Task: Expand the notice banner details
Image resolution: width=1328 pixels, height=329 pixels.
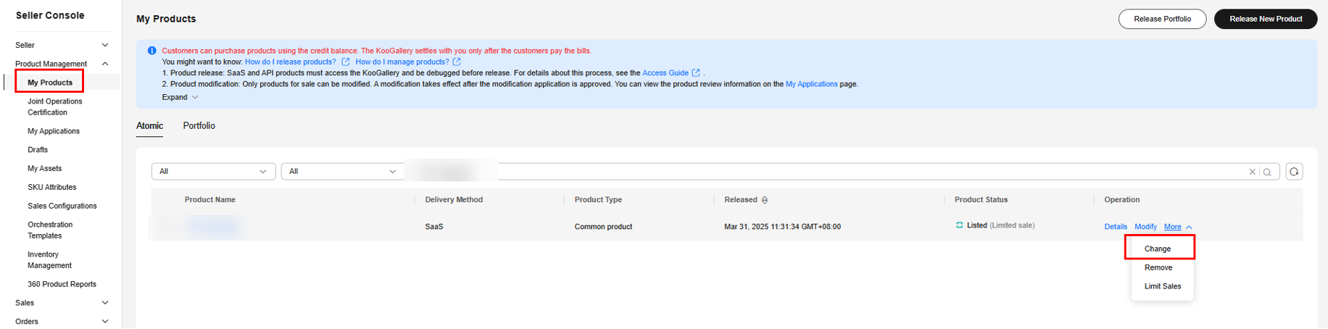Action: [x=180, y=97]
